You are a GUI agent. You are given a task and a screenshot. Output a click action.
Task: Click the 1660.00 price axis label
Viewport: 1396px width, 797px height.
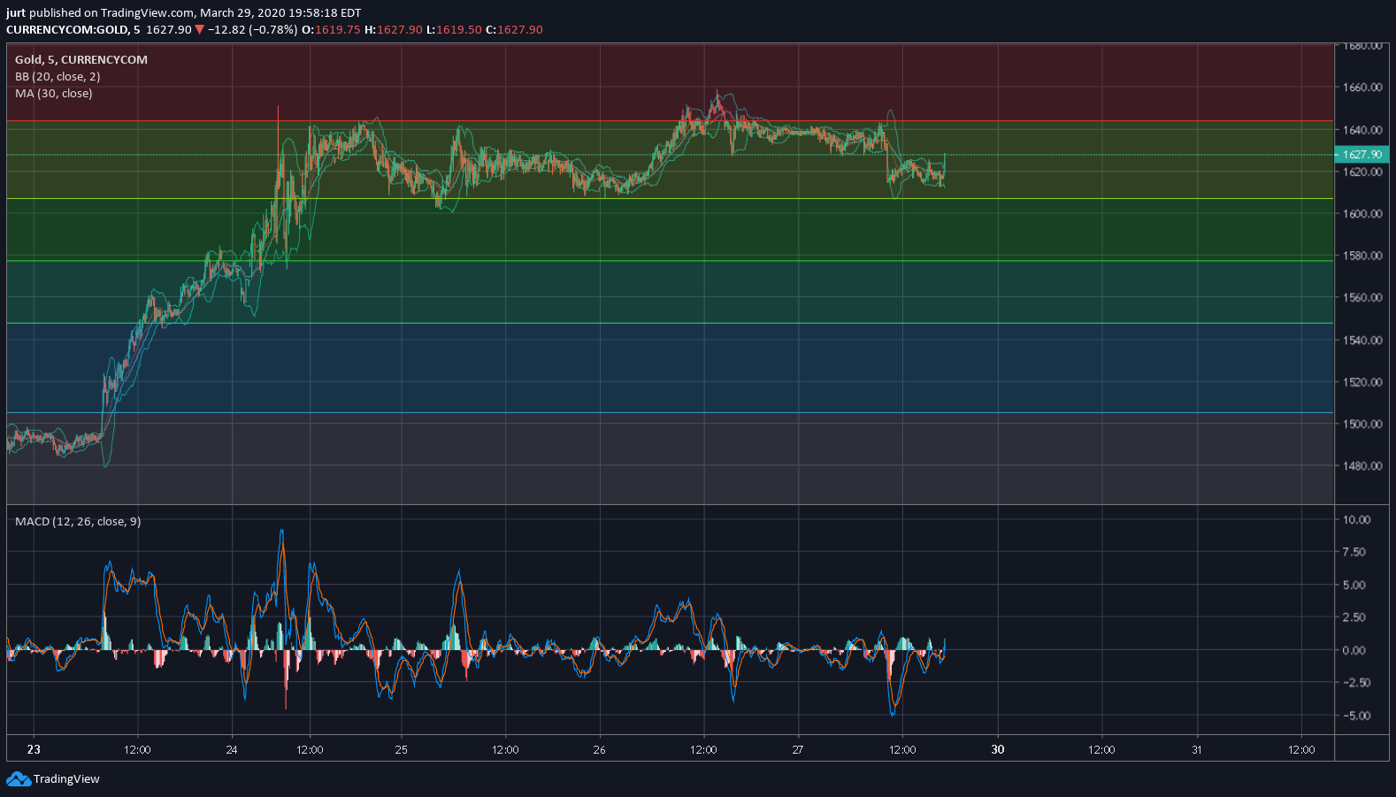coord(1362,88)
